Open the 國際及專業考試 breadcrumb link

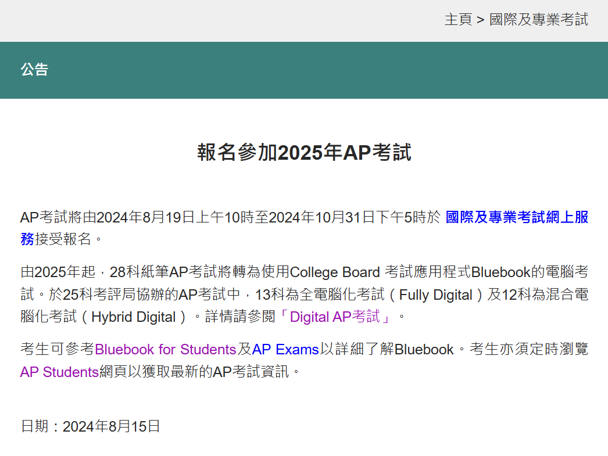pyautogui.click(x=539, y=19)
